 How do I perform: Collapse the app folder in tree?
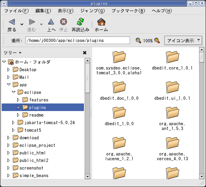[x=9, y=85]
